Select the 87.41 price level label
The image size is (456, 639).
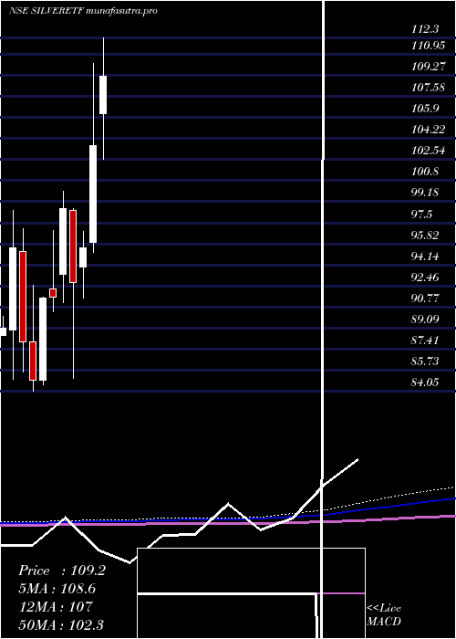425,340
